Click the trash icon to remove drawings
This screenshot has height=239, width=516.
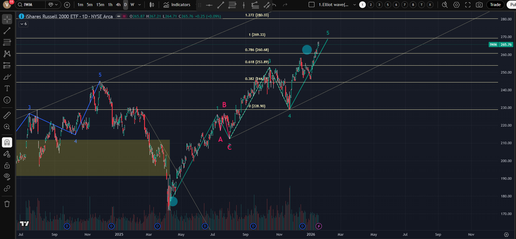pyautogui.click(x=7, y=204)
